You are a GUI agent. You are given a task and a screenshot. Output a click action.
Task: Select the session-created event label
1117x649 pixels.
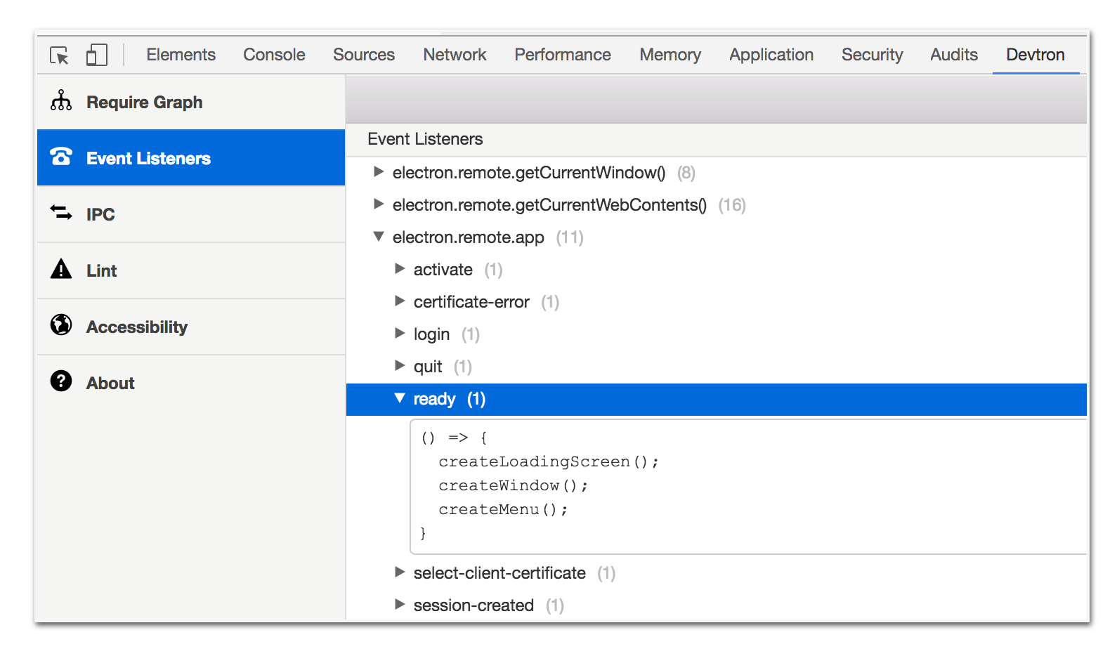473,605
